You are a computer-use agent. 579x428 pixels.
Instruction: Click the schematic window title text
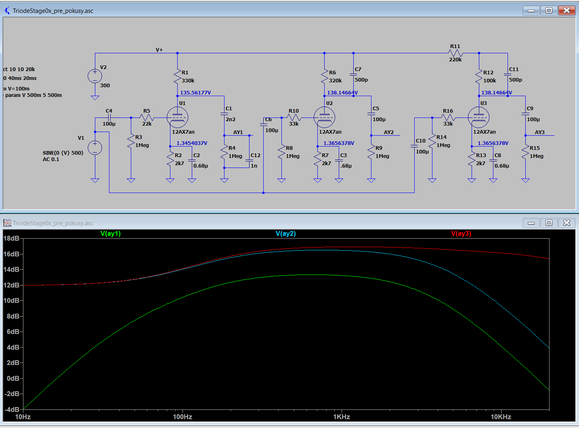53,11
